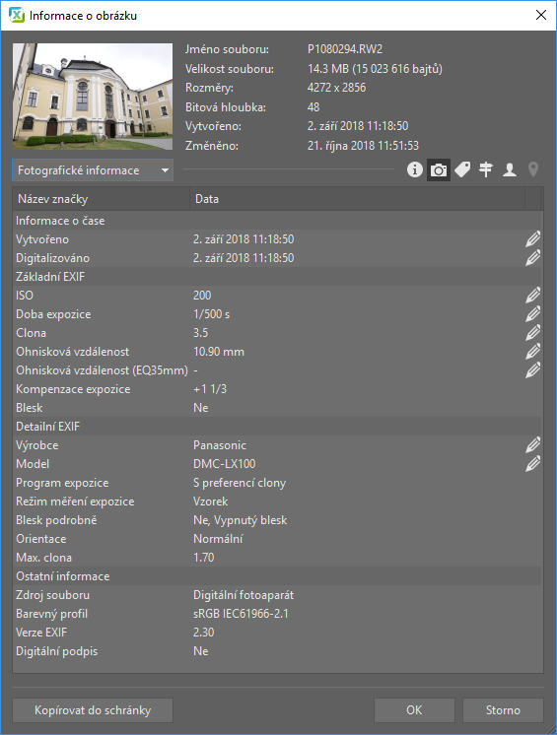Open the basic info icon tab

(414, 169)
